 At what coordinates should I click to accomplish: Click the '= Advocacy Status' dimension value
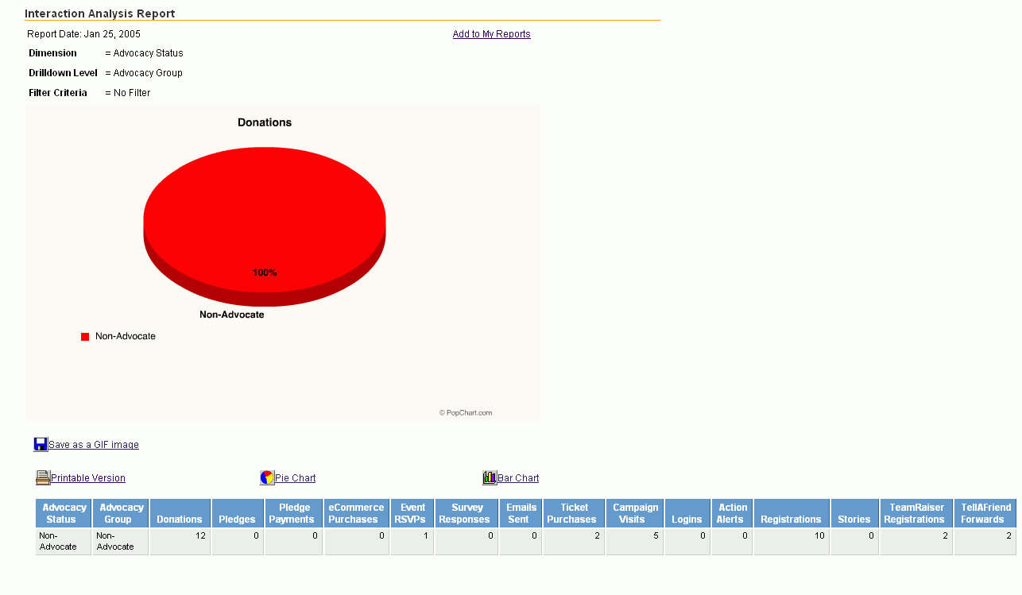tap(144, 53)
